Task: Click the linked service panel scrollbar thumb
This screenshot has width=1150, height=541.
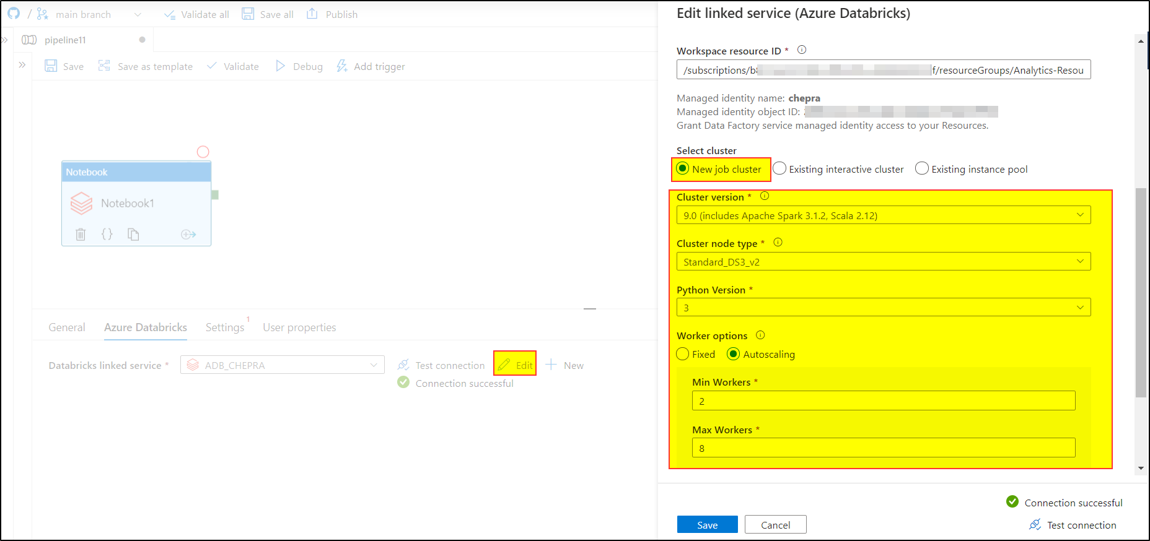Action: 1141,293
